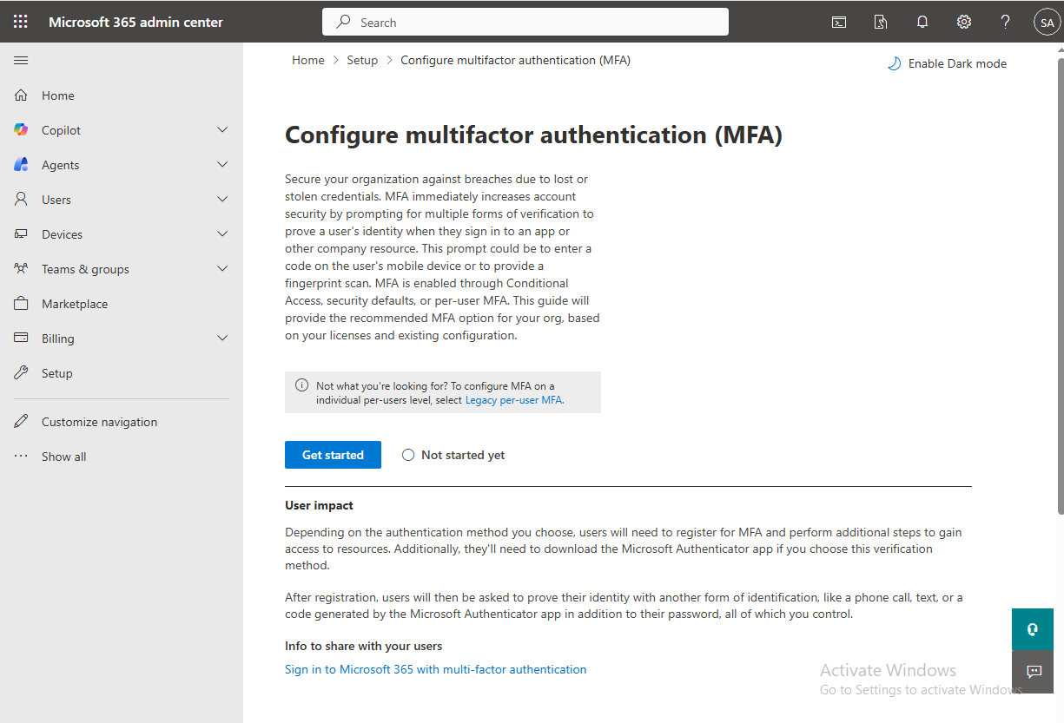
Task: Open the app launcher waffle icon
Action: 21,22
